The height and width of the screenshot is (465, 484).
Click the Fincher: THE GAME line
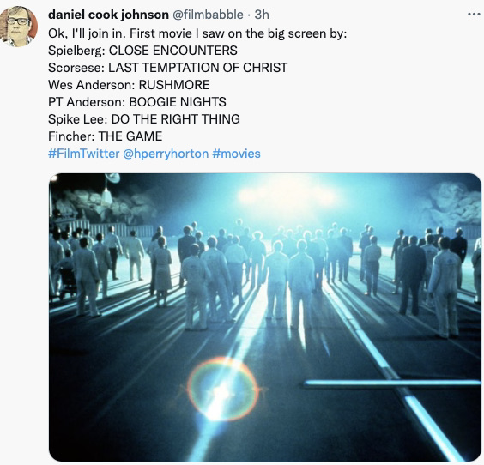[x=105, y=136]
